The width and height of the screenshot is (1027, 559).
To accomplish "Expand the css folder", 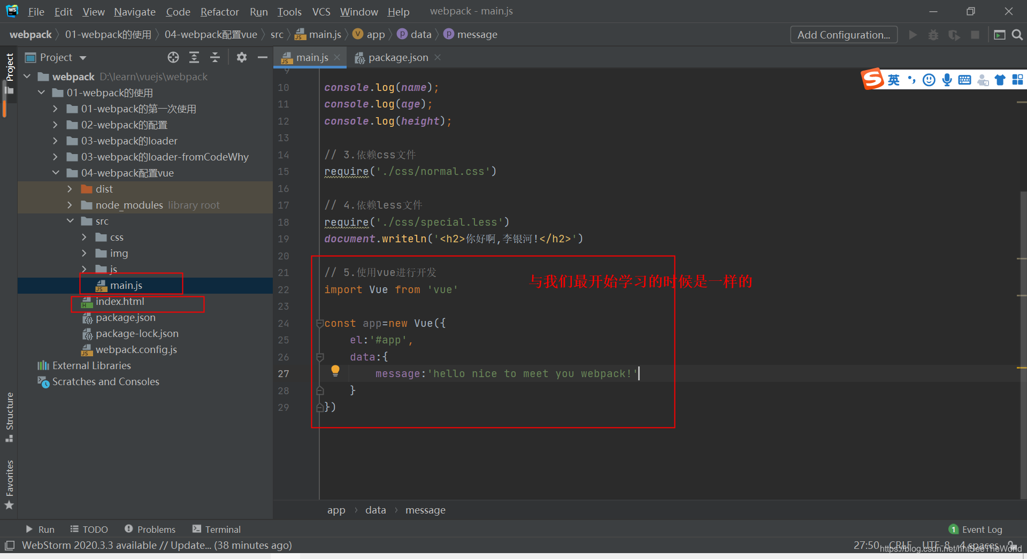I will click(84, 237).
